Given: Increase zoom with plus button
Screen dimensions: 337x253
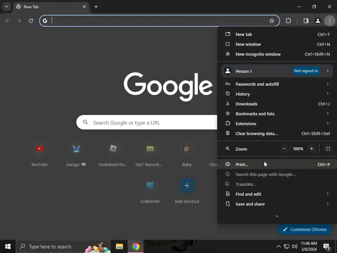Looking at the screenshot, I should [x=311, y=149].
